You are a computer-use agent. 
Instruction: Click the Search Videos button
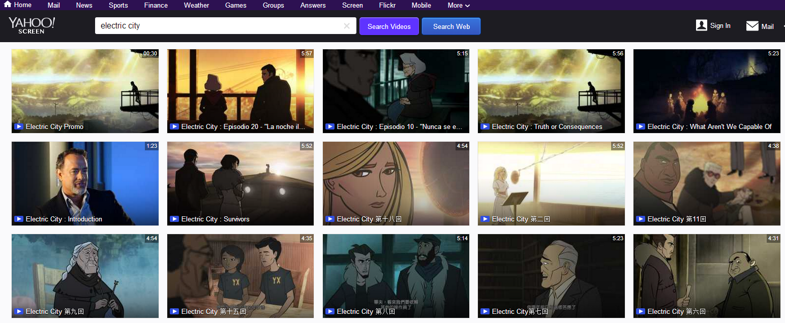tap(389, 26)
